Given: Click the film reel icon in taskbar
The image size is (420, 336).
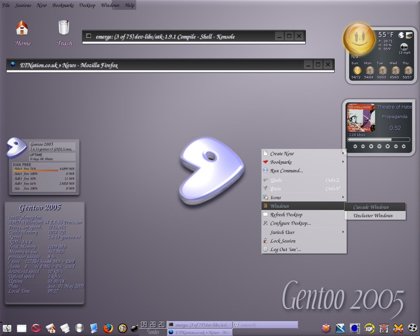Looking at the screenshot, I should coord(412,328).
